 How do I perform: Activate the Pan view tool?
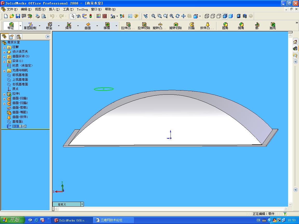(184, 16)
